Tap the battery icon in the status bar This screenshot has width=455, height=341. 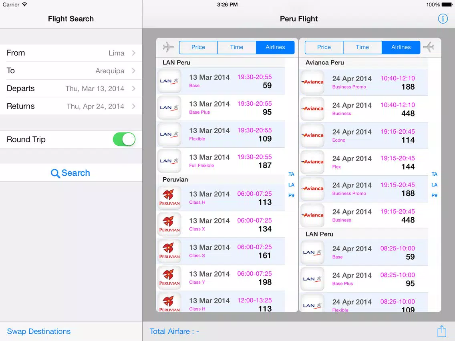447,5
